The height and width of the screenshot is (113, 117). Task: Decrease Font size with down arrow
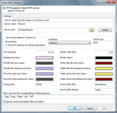(x=52, y=53)
